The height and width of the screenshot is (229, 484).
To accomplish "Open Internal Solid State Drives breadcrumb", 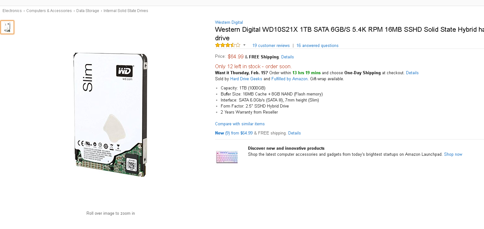I will pos(126,10).
